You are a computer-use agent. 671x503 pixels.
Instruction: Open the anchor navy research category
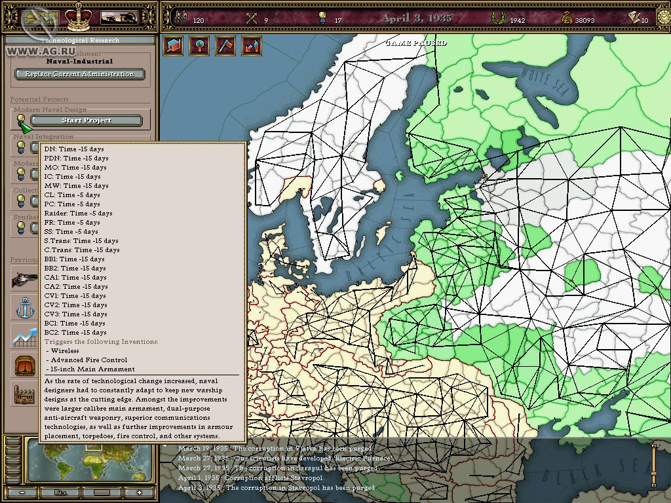click(x=25, y=308)
